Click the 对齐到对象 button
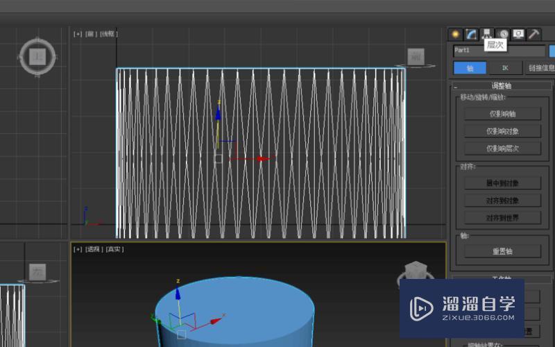The image size is (555, 347). click(x=502, y=201)
